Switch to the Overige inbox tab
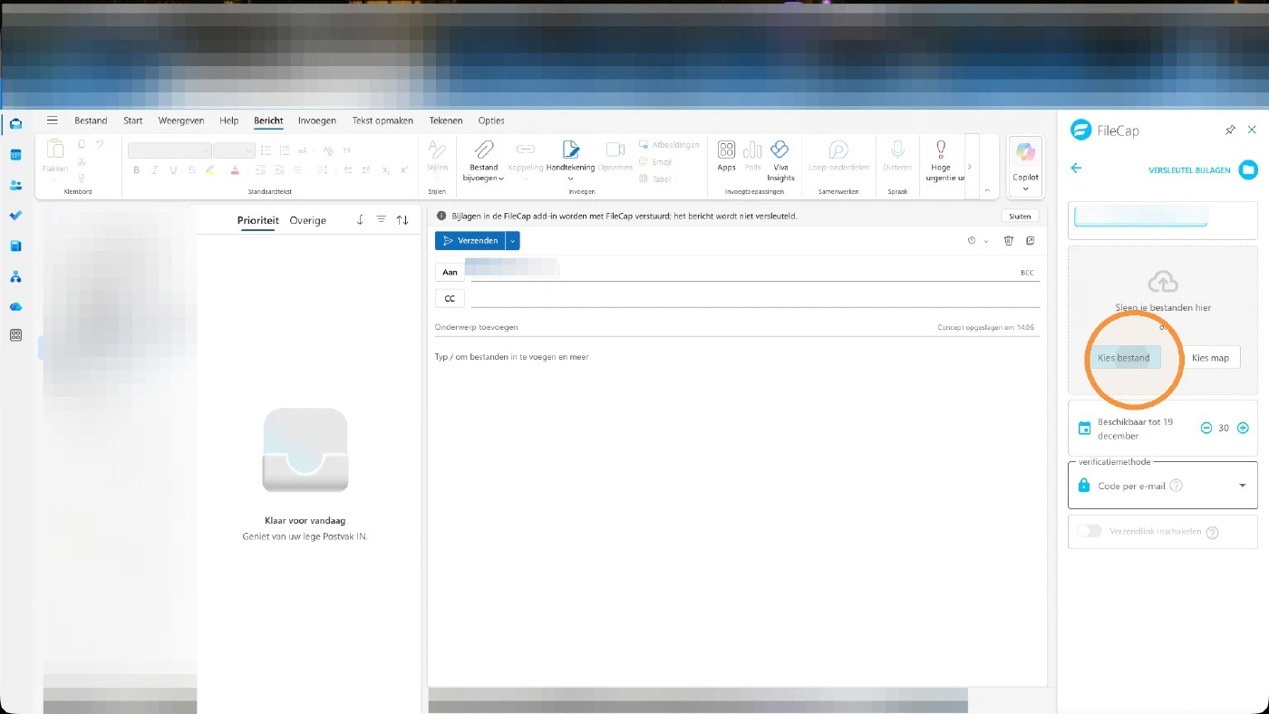Image resolution: width=1269 pixels, height=714 pixels. [x=308, y=220]
